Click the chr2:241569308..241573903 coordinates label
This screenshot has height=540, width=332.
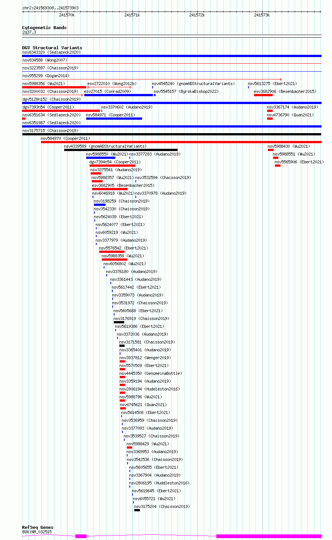click(x=50, y=8)
